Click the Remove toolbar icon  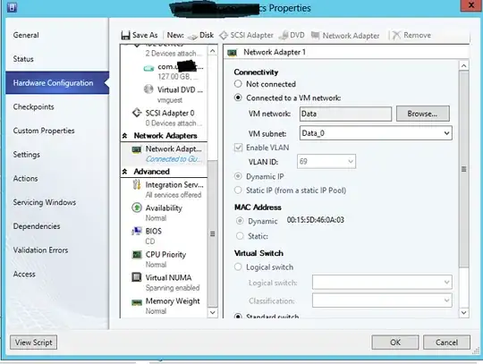[396, 36]
